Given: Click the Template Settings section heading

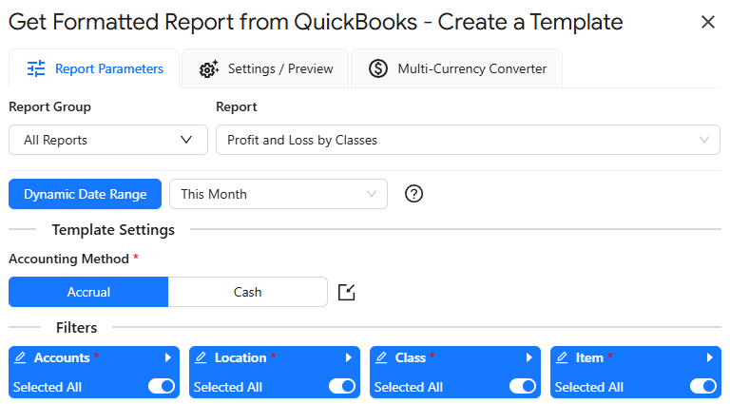Looking at the screenshot, I should 113,229.
